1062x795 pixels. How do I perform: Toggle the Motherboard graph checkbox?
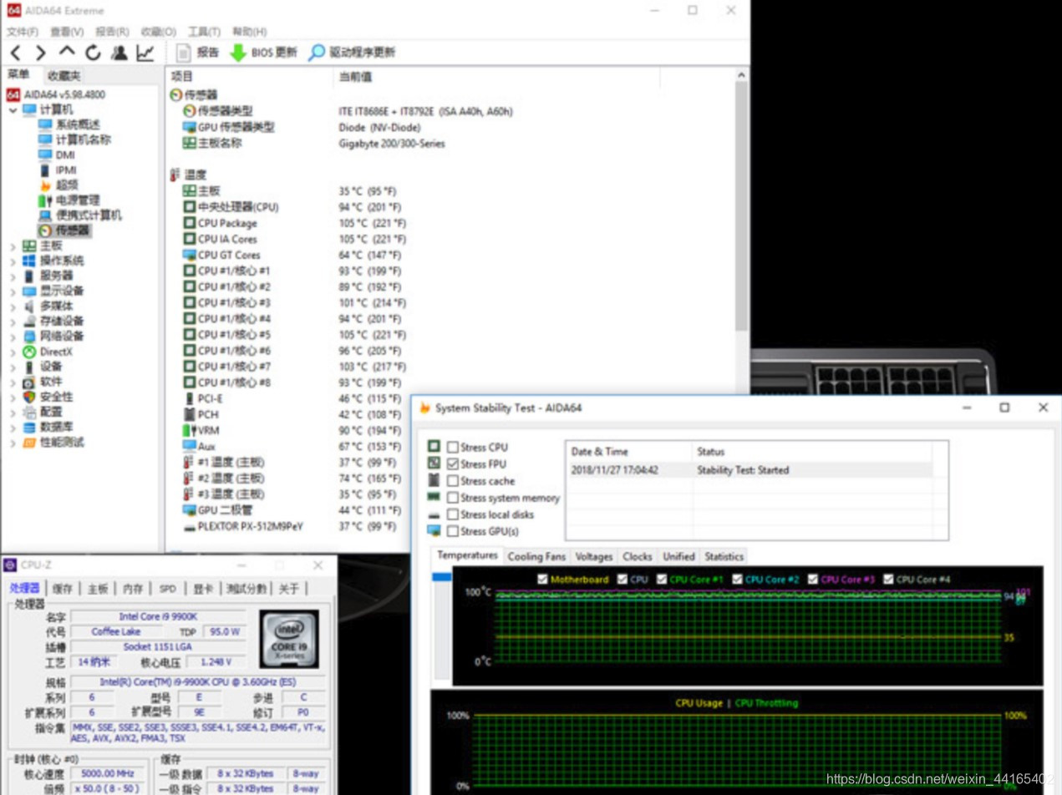(543, 579)
